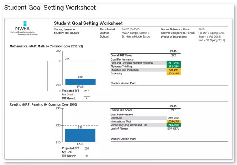Select 'Algebraic Thinking' row label
The height and width of the screenshot is (165, 237).
coord(121,67)
